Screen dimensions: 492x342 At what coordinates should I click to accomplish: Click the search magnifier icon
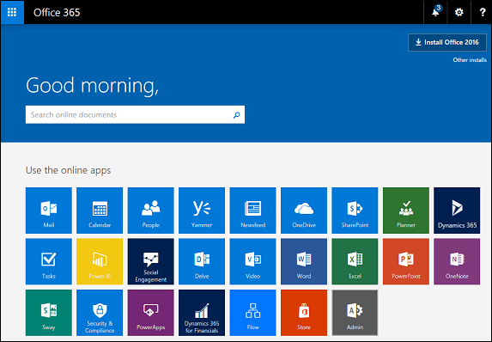[x=237, y=115]
